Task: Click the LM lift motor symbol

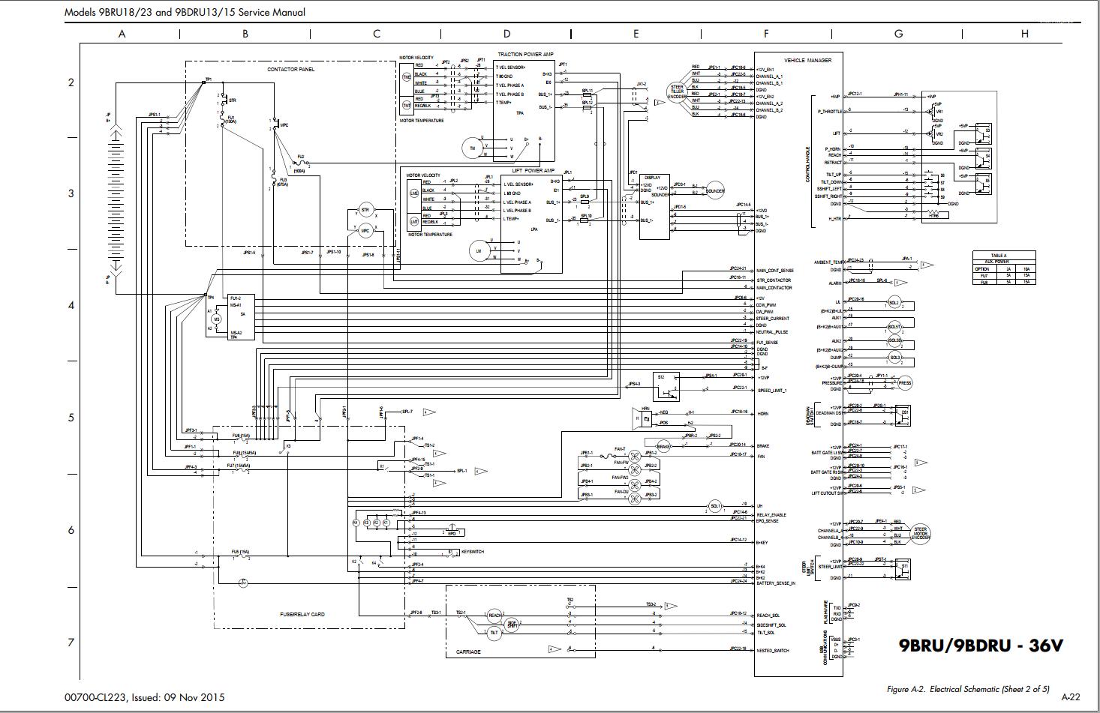Action: [478, 252]
